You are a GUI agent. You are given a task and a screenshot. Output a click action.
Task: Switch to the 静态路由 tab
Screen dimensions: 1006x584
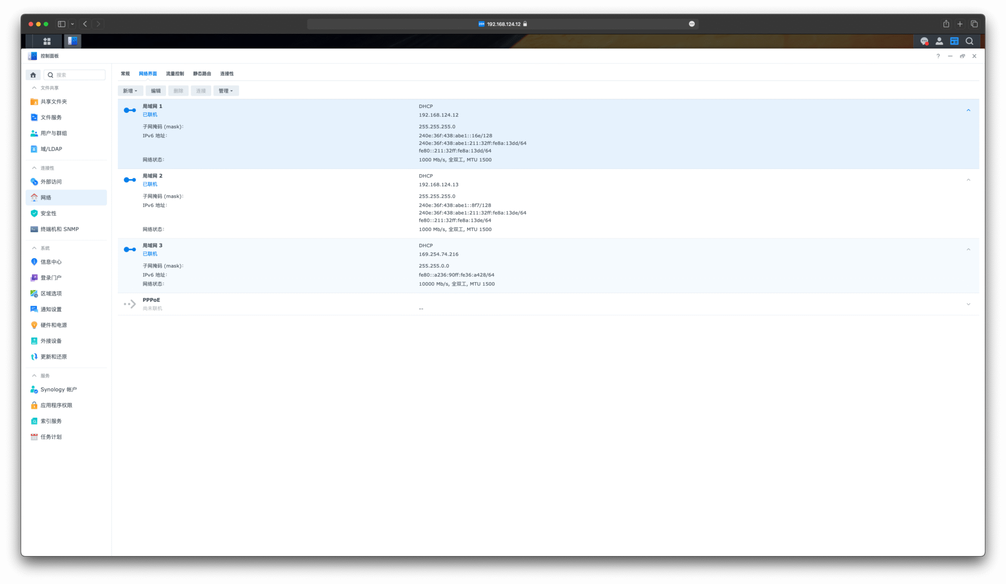202,74
